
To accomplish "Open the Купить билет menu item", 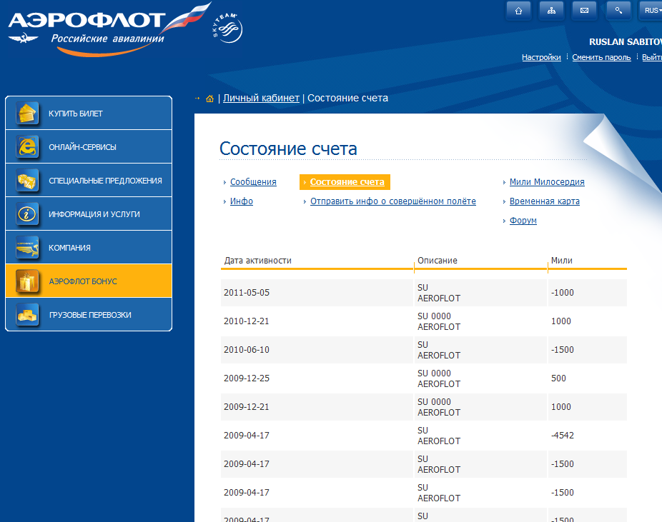I will [89, 114].
